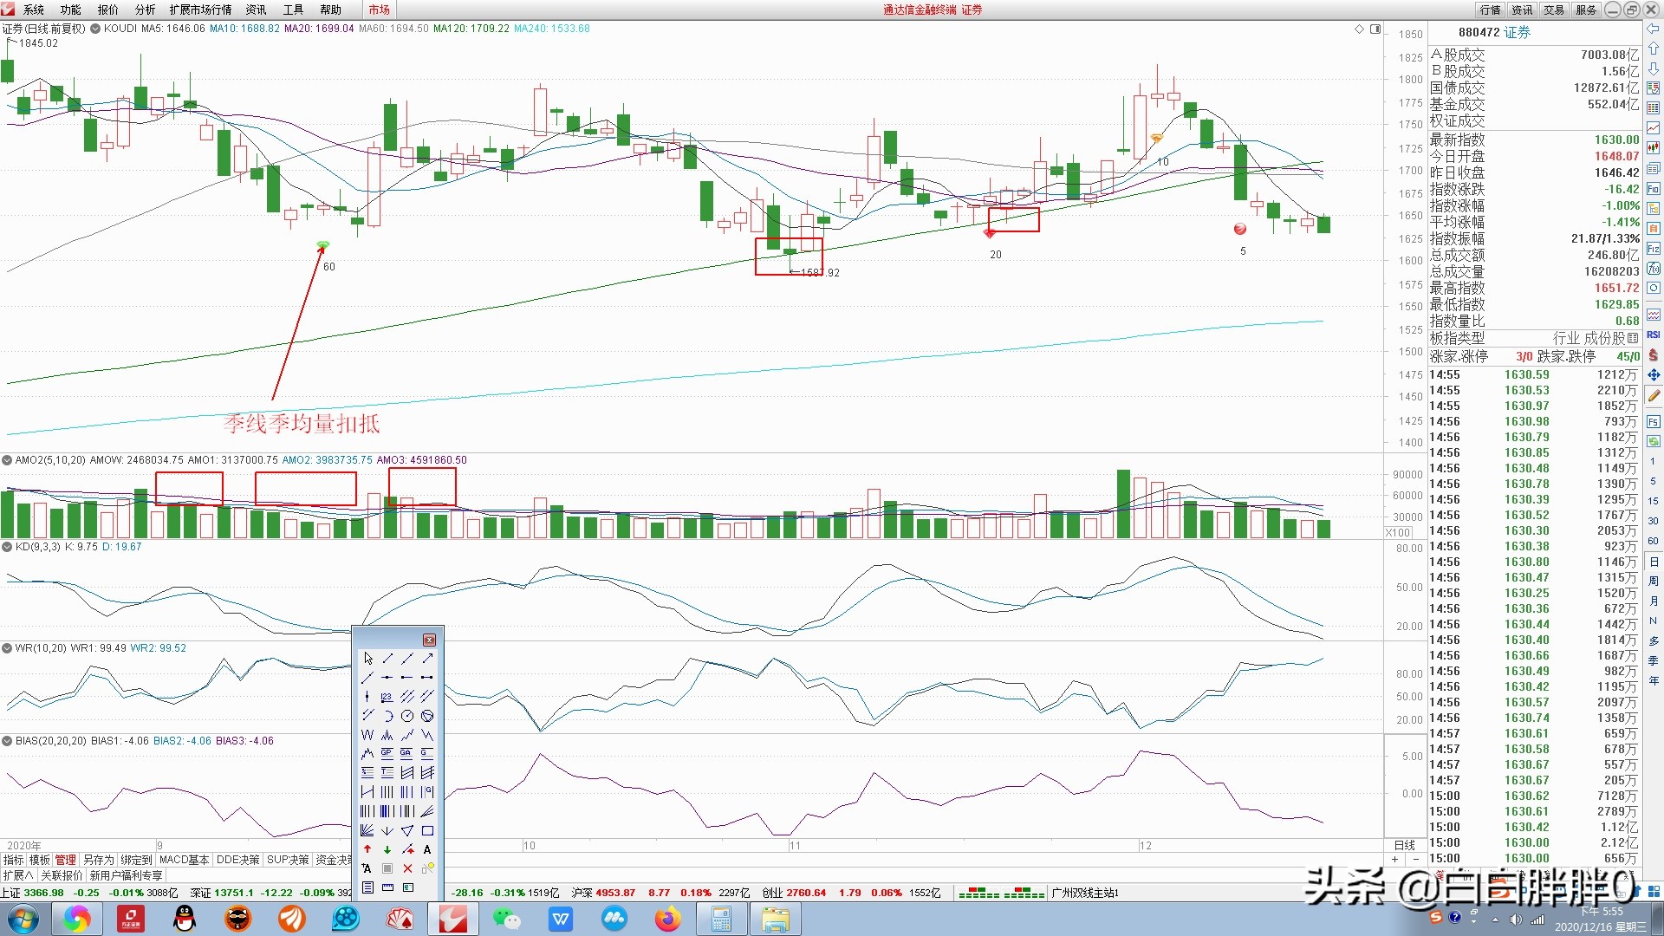1664x936 pixels.
Task: Pick the arc drawing tool
Action: pyautogui.click(x=387, y=716)
